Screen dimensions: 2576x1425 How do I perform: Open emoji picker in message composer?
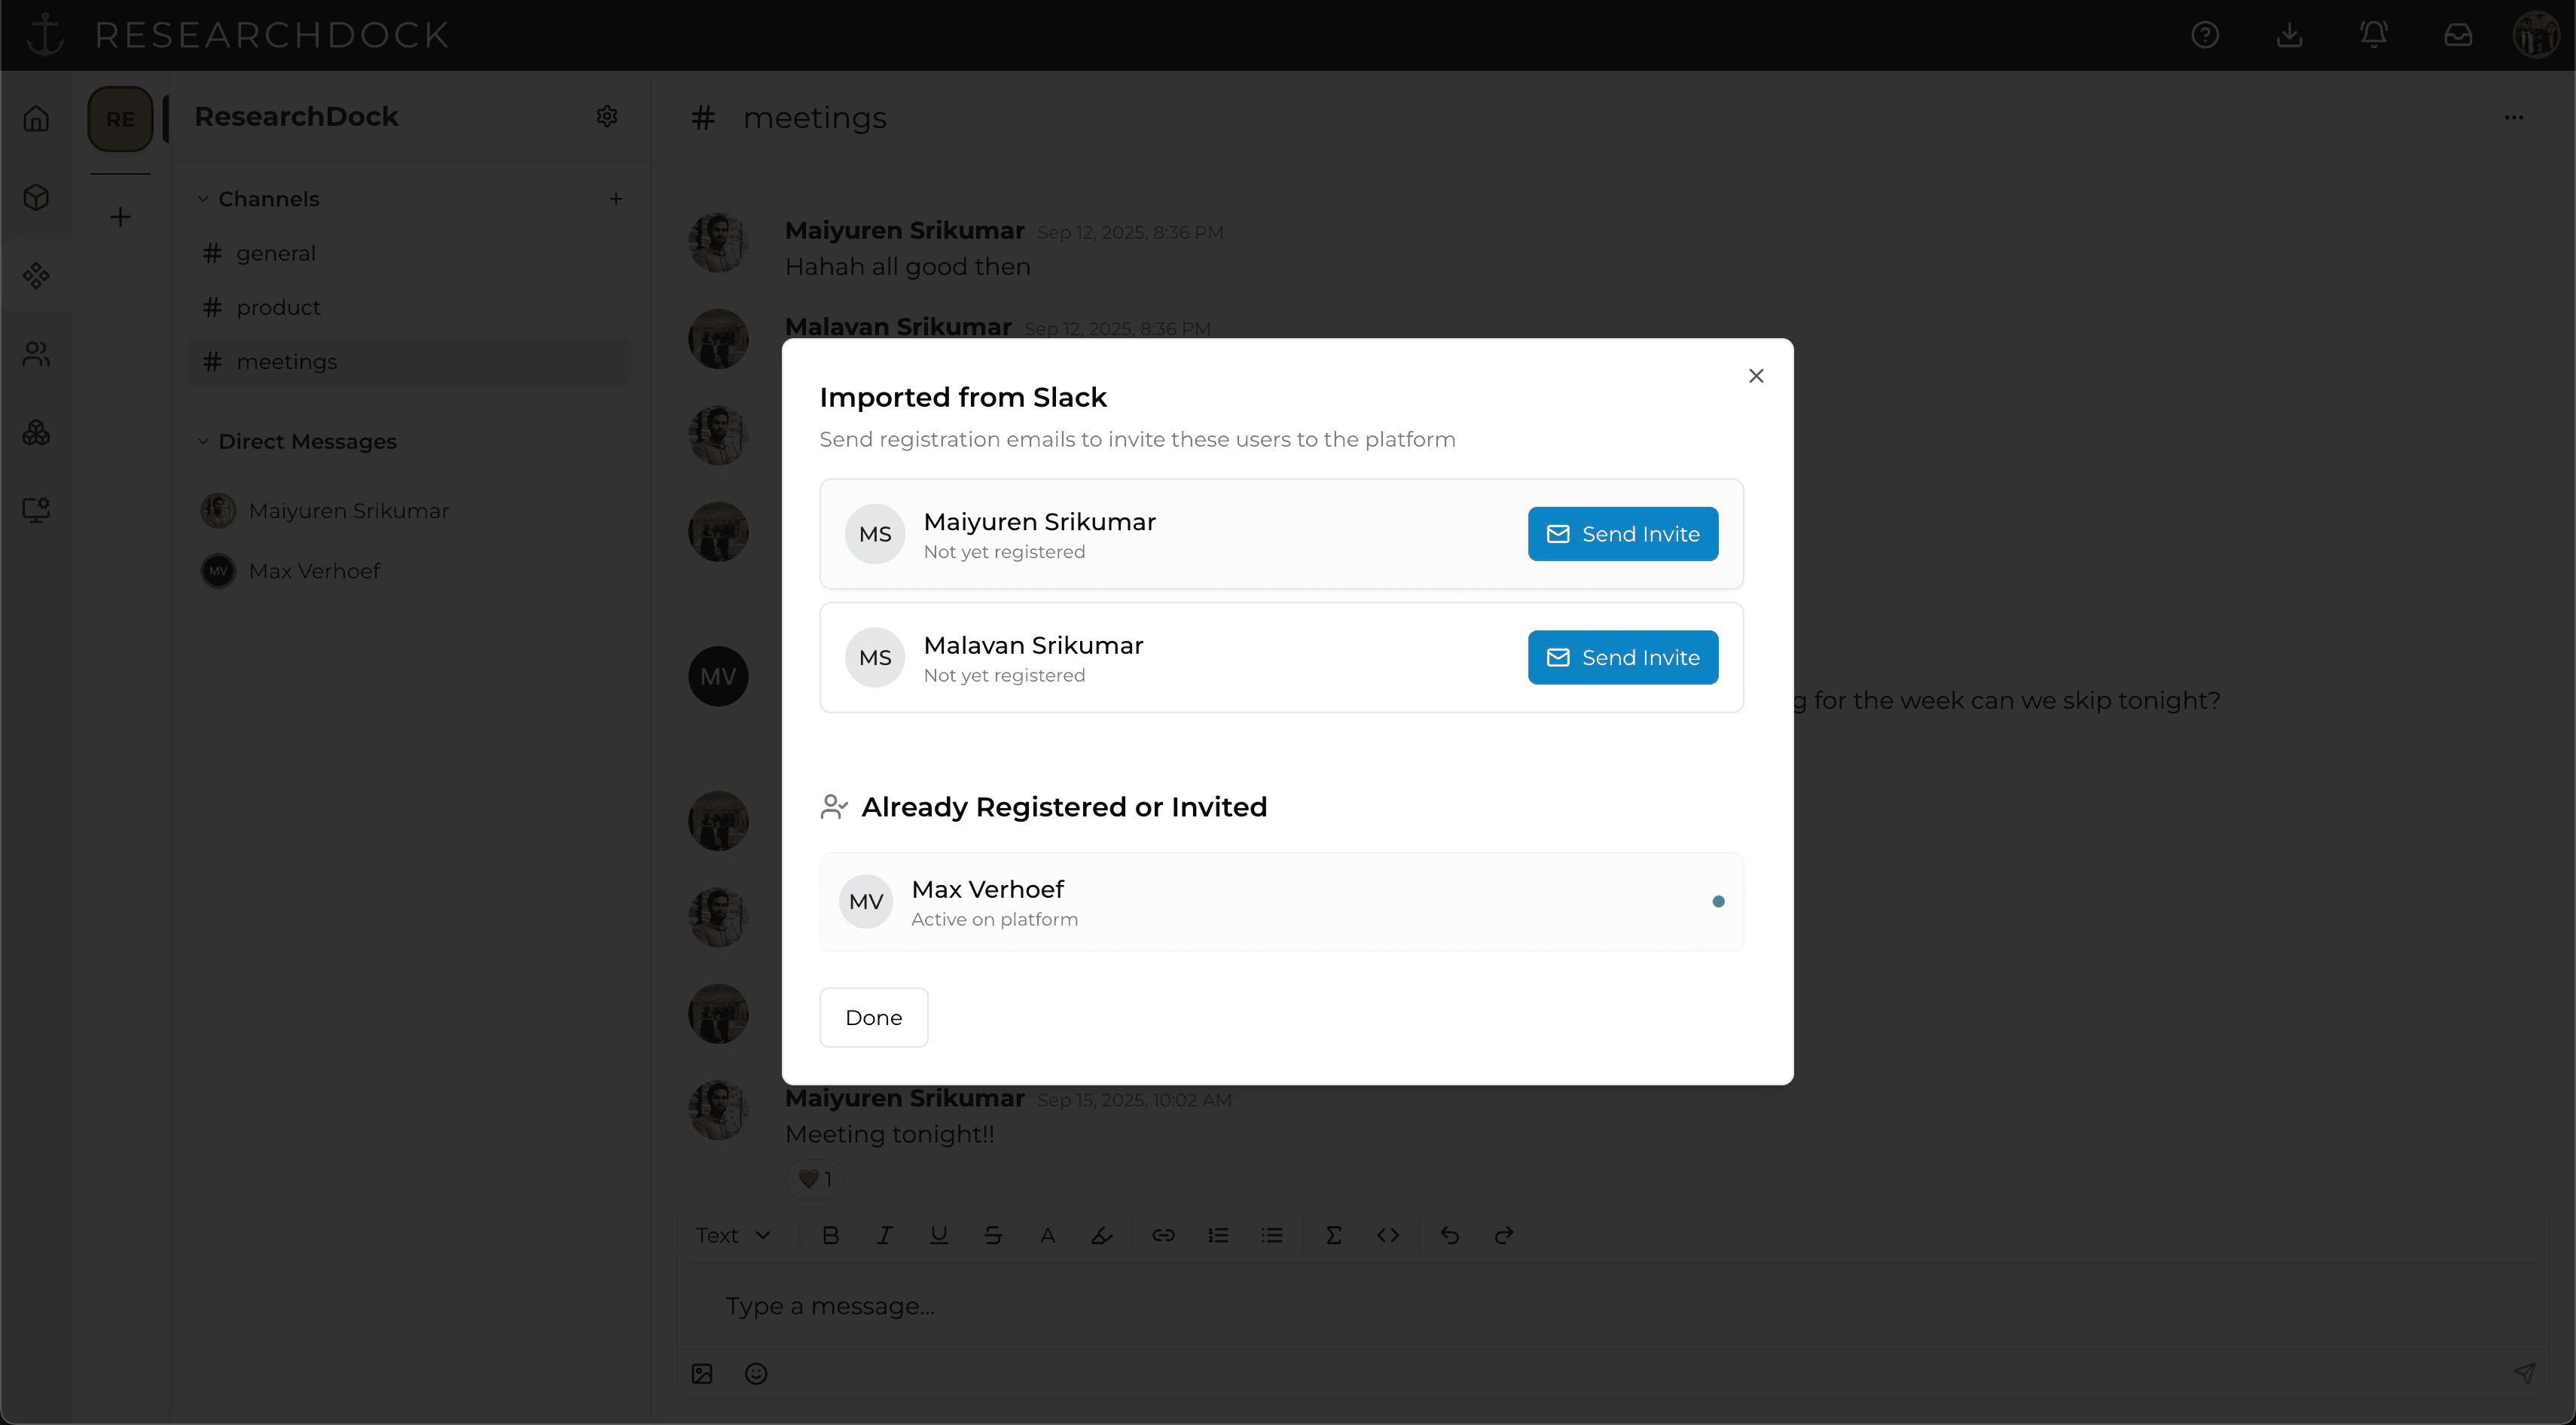(756, 1373)
